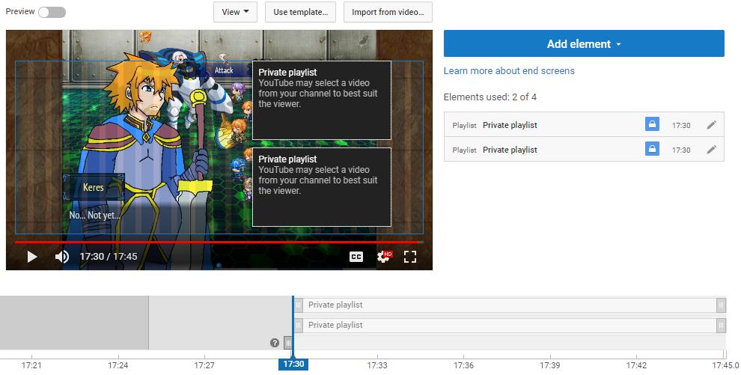Open the View dropdown
The image size is (741, 375).
click(235, 12)
